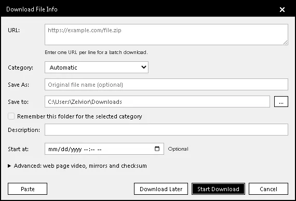Click the 'Description:' label
Viewport: 296px width, 201px height.
click(x=24, y=130)
